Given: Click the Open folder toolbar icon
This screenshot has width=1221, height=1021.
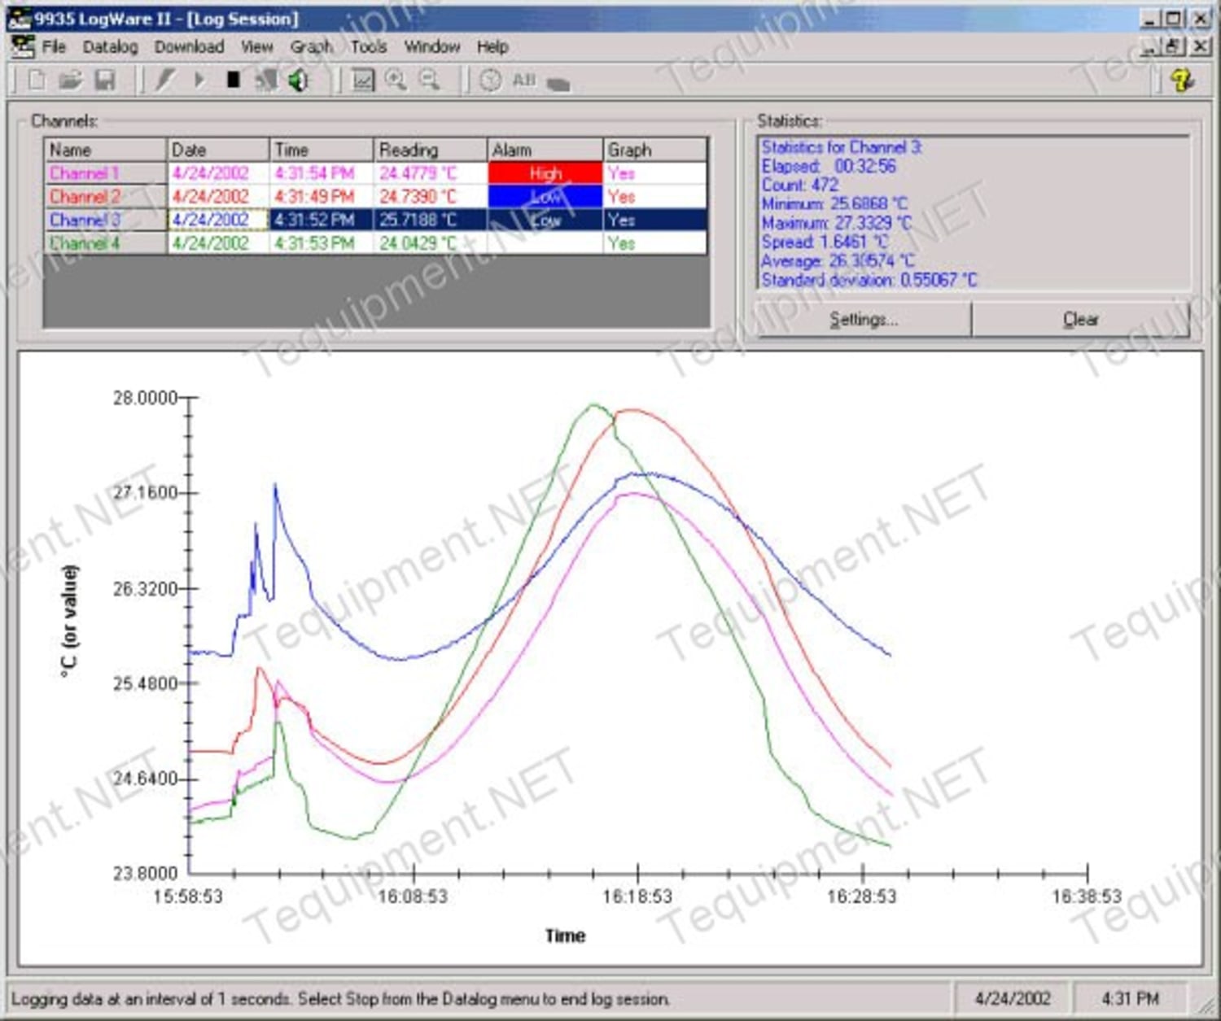Looking at the screenshot, I should (70, 80).
